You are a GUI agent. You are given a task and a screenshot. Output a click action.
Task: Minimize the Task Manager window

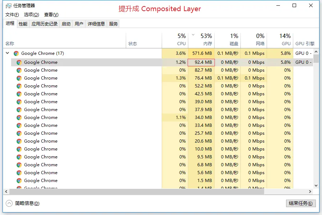(x=278, y=5)
